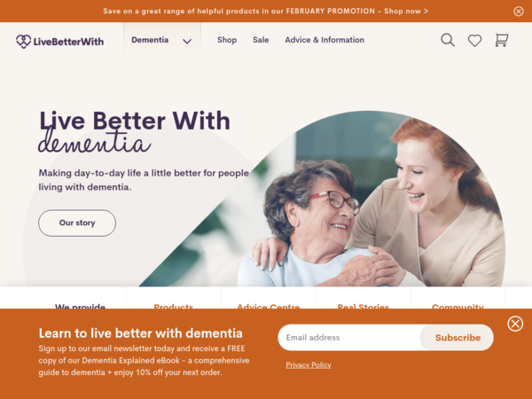Open the Shop menu item
This screenshot has height=399, width=532.
click(x=227, y=40)
